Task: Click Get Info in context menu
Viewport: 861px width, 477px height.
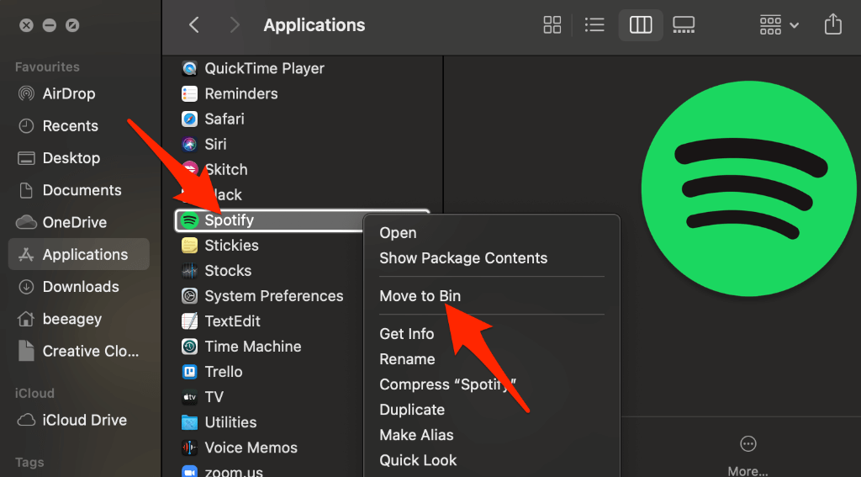Action: (407, 334)
